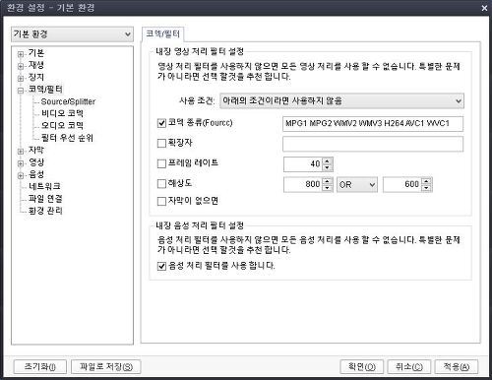The width and height of the screenshot is (492, 380).
Task: Switch to the 코덱/필터 tab
Action: 163,33
